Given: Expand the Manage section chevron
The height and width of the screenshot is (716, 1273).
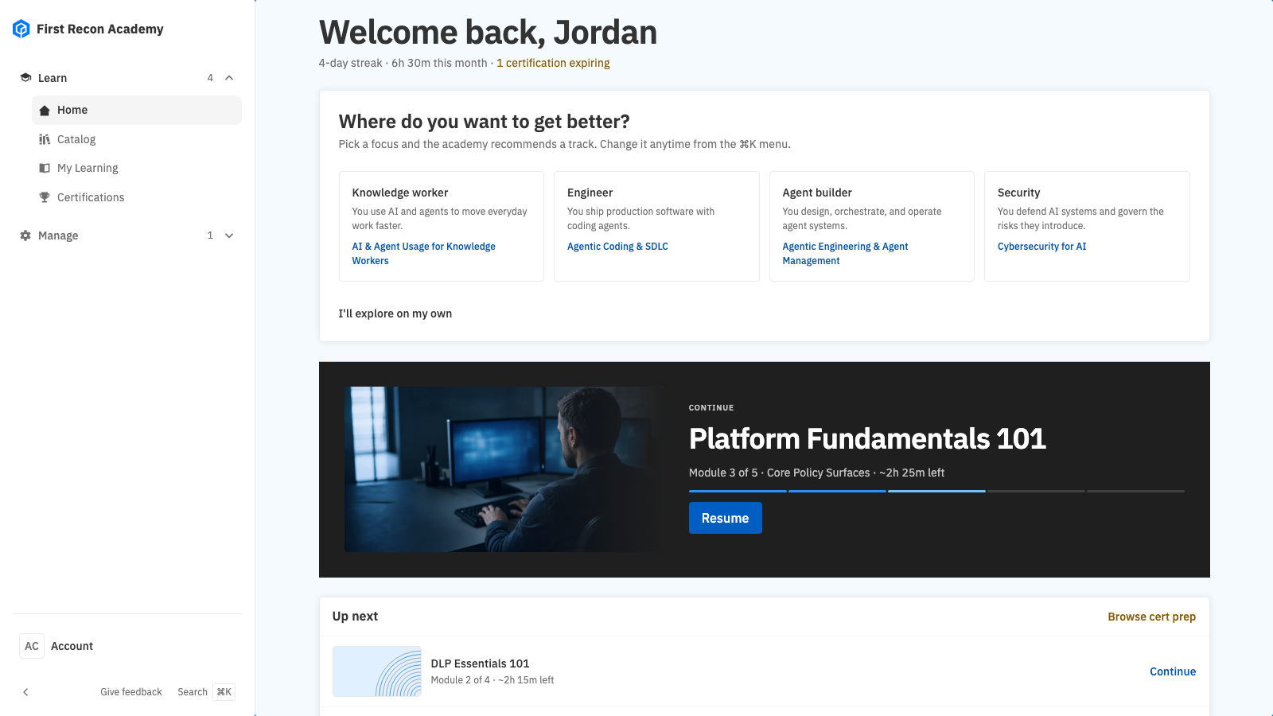Looking at the screenshot, I should pyautogui.click(x=229, y=235).
